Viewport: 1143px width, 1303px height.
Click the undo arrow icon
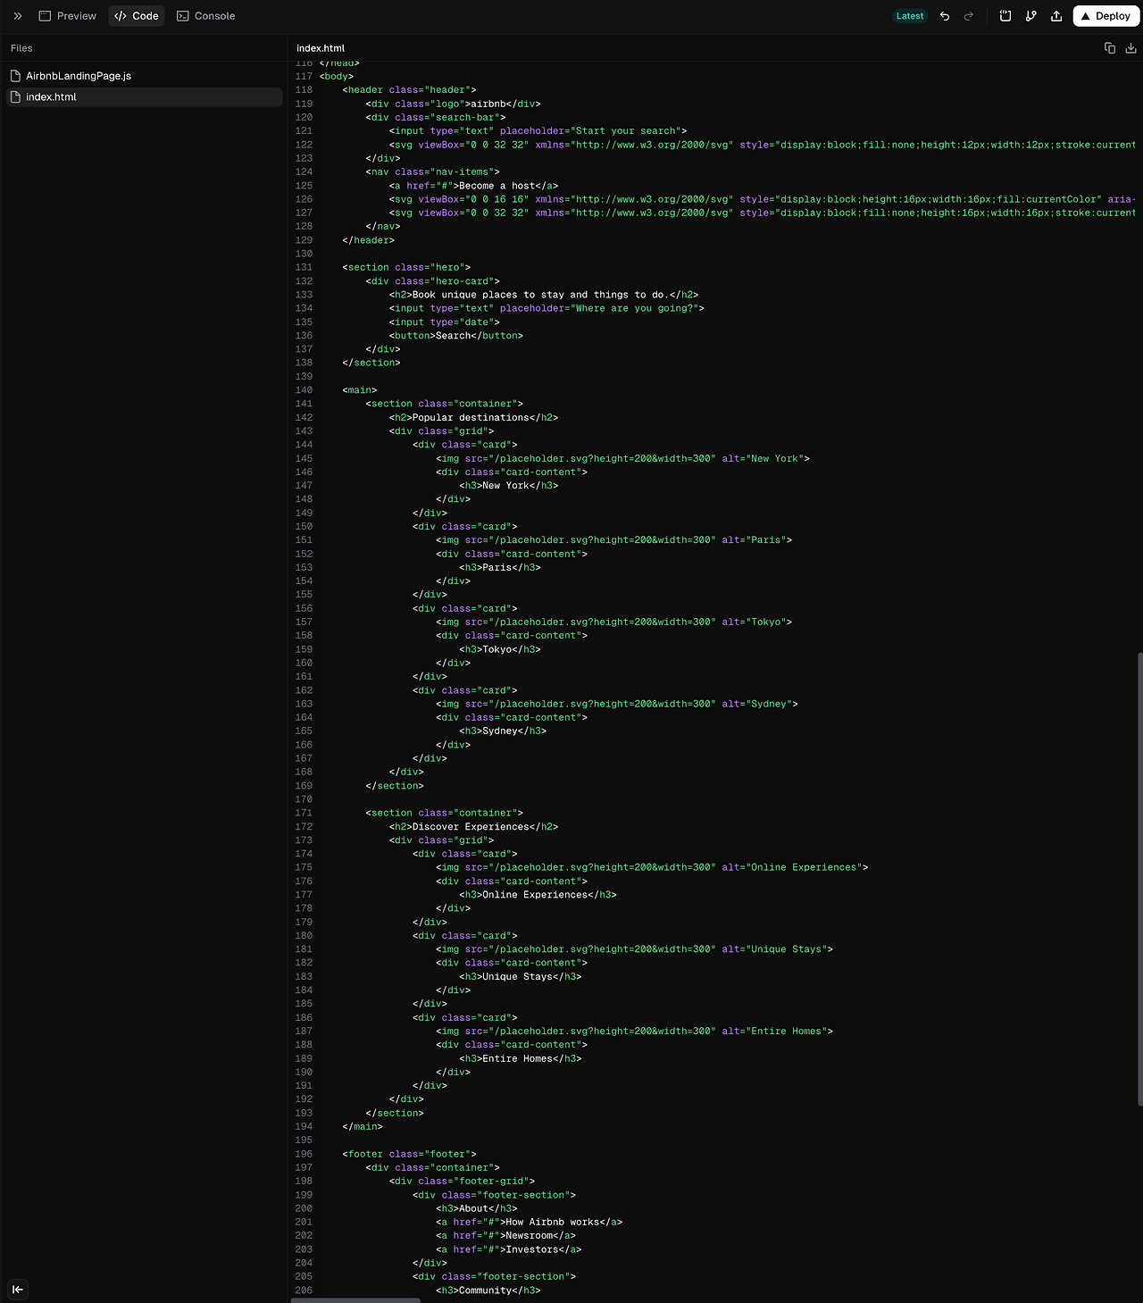click(944, 15)
